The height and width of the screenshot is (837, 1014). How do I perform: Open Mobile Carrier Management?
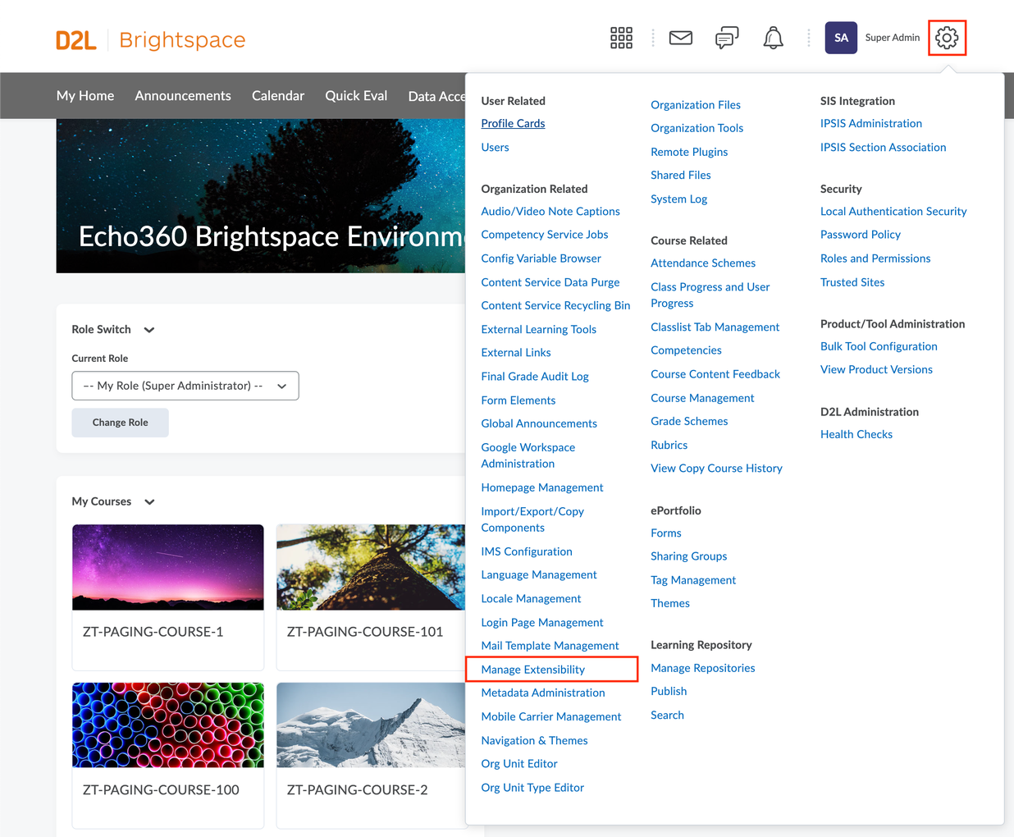click(x=551, y=716)
